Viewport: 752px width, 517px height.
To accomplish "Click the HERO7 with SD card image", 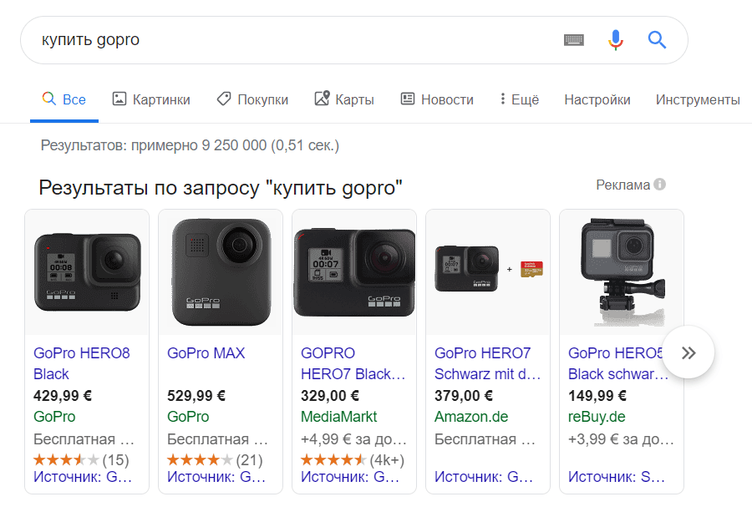I will (488, 272).
